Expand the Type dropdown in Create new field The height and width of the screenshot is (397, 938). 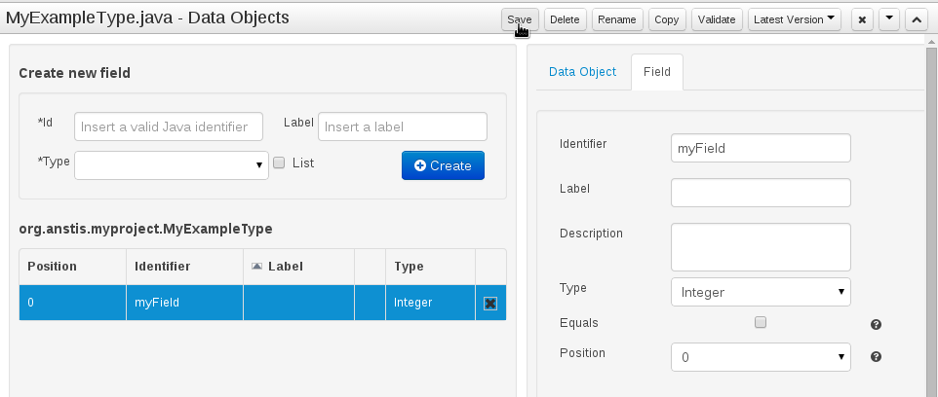click(172, 165)
